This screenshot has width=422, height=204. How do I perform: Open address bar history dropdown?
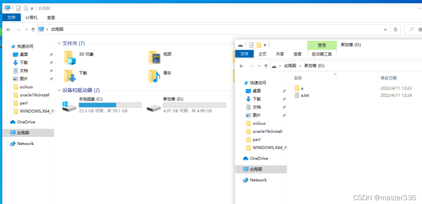(386, 29)
